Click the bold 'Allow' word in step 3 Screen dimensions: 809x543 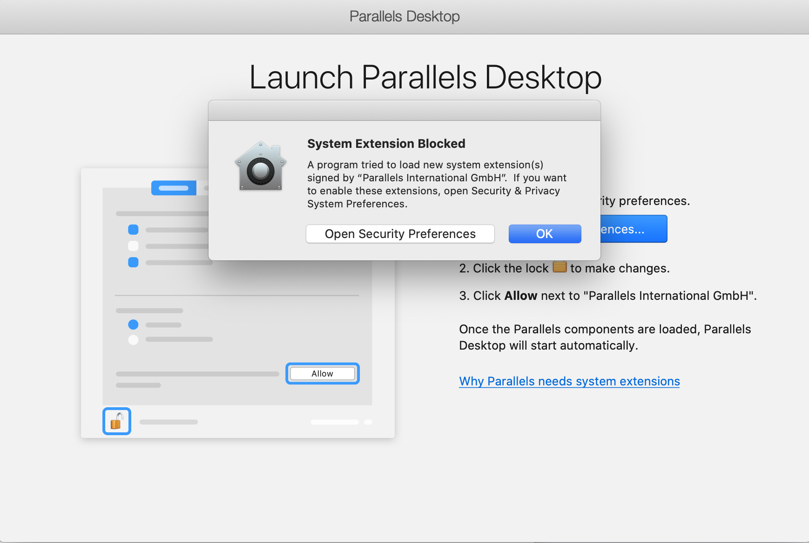click(x=520, y=296)
